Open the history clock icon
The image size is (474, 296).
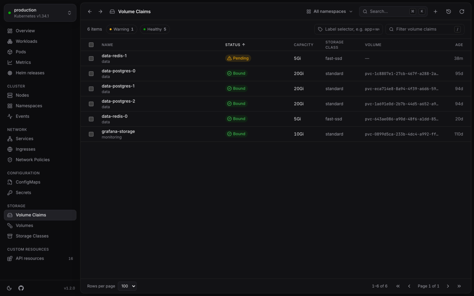(449, 12)
